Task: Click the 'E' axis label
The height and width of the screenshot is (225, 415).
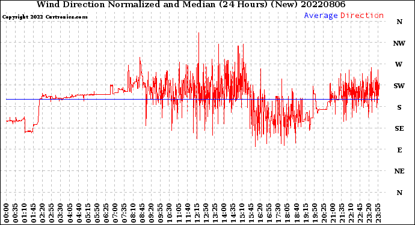Action: coord(399,150)
